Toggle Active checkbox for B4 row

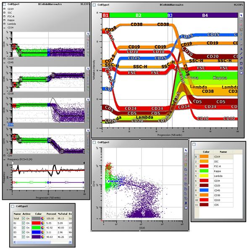(24, 237)
